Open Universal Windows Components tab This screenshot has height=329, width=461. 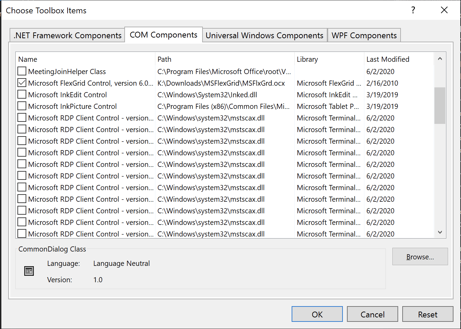(264, 35)
